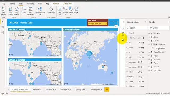Switch to the Modeling ribbon tab

pyautogui.click(x=31, y=4)
